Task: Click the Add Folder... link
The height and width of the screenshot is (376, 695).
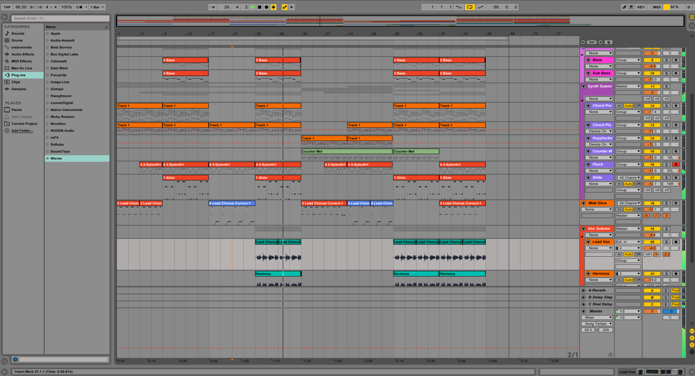Action: (22, 131)
